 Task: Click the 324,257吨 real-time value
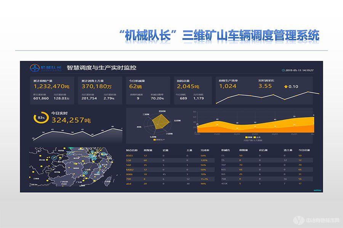[71, 120]
